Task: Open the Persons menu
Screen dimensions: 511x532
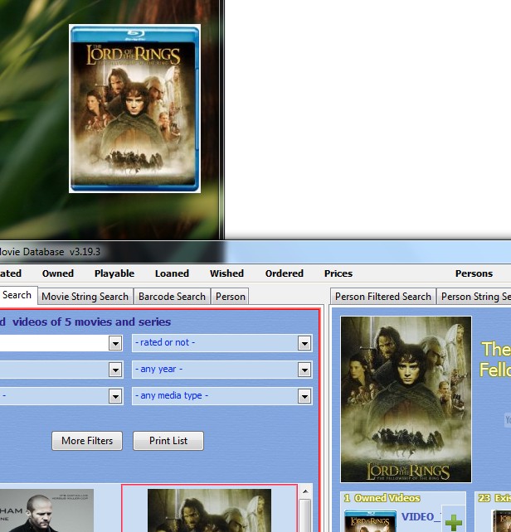Action: (474, 273)
